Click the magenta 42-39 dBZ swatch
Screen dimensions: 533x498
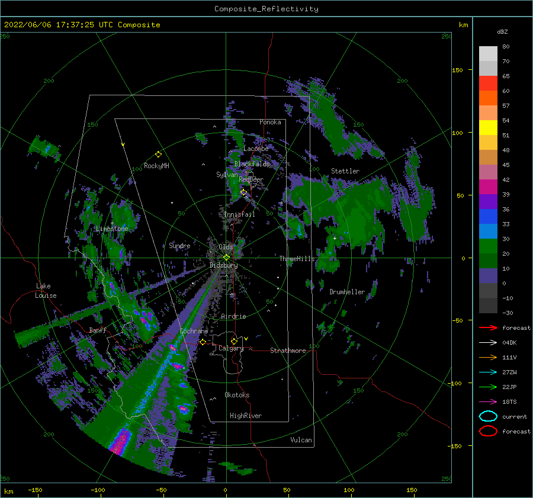tap(488, 187)
